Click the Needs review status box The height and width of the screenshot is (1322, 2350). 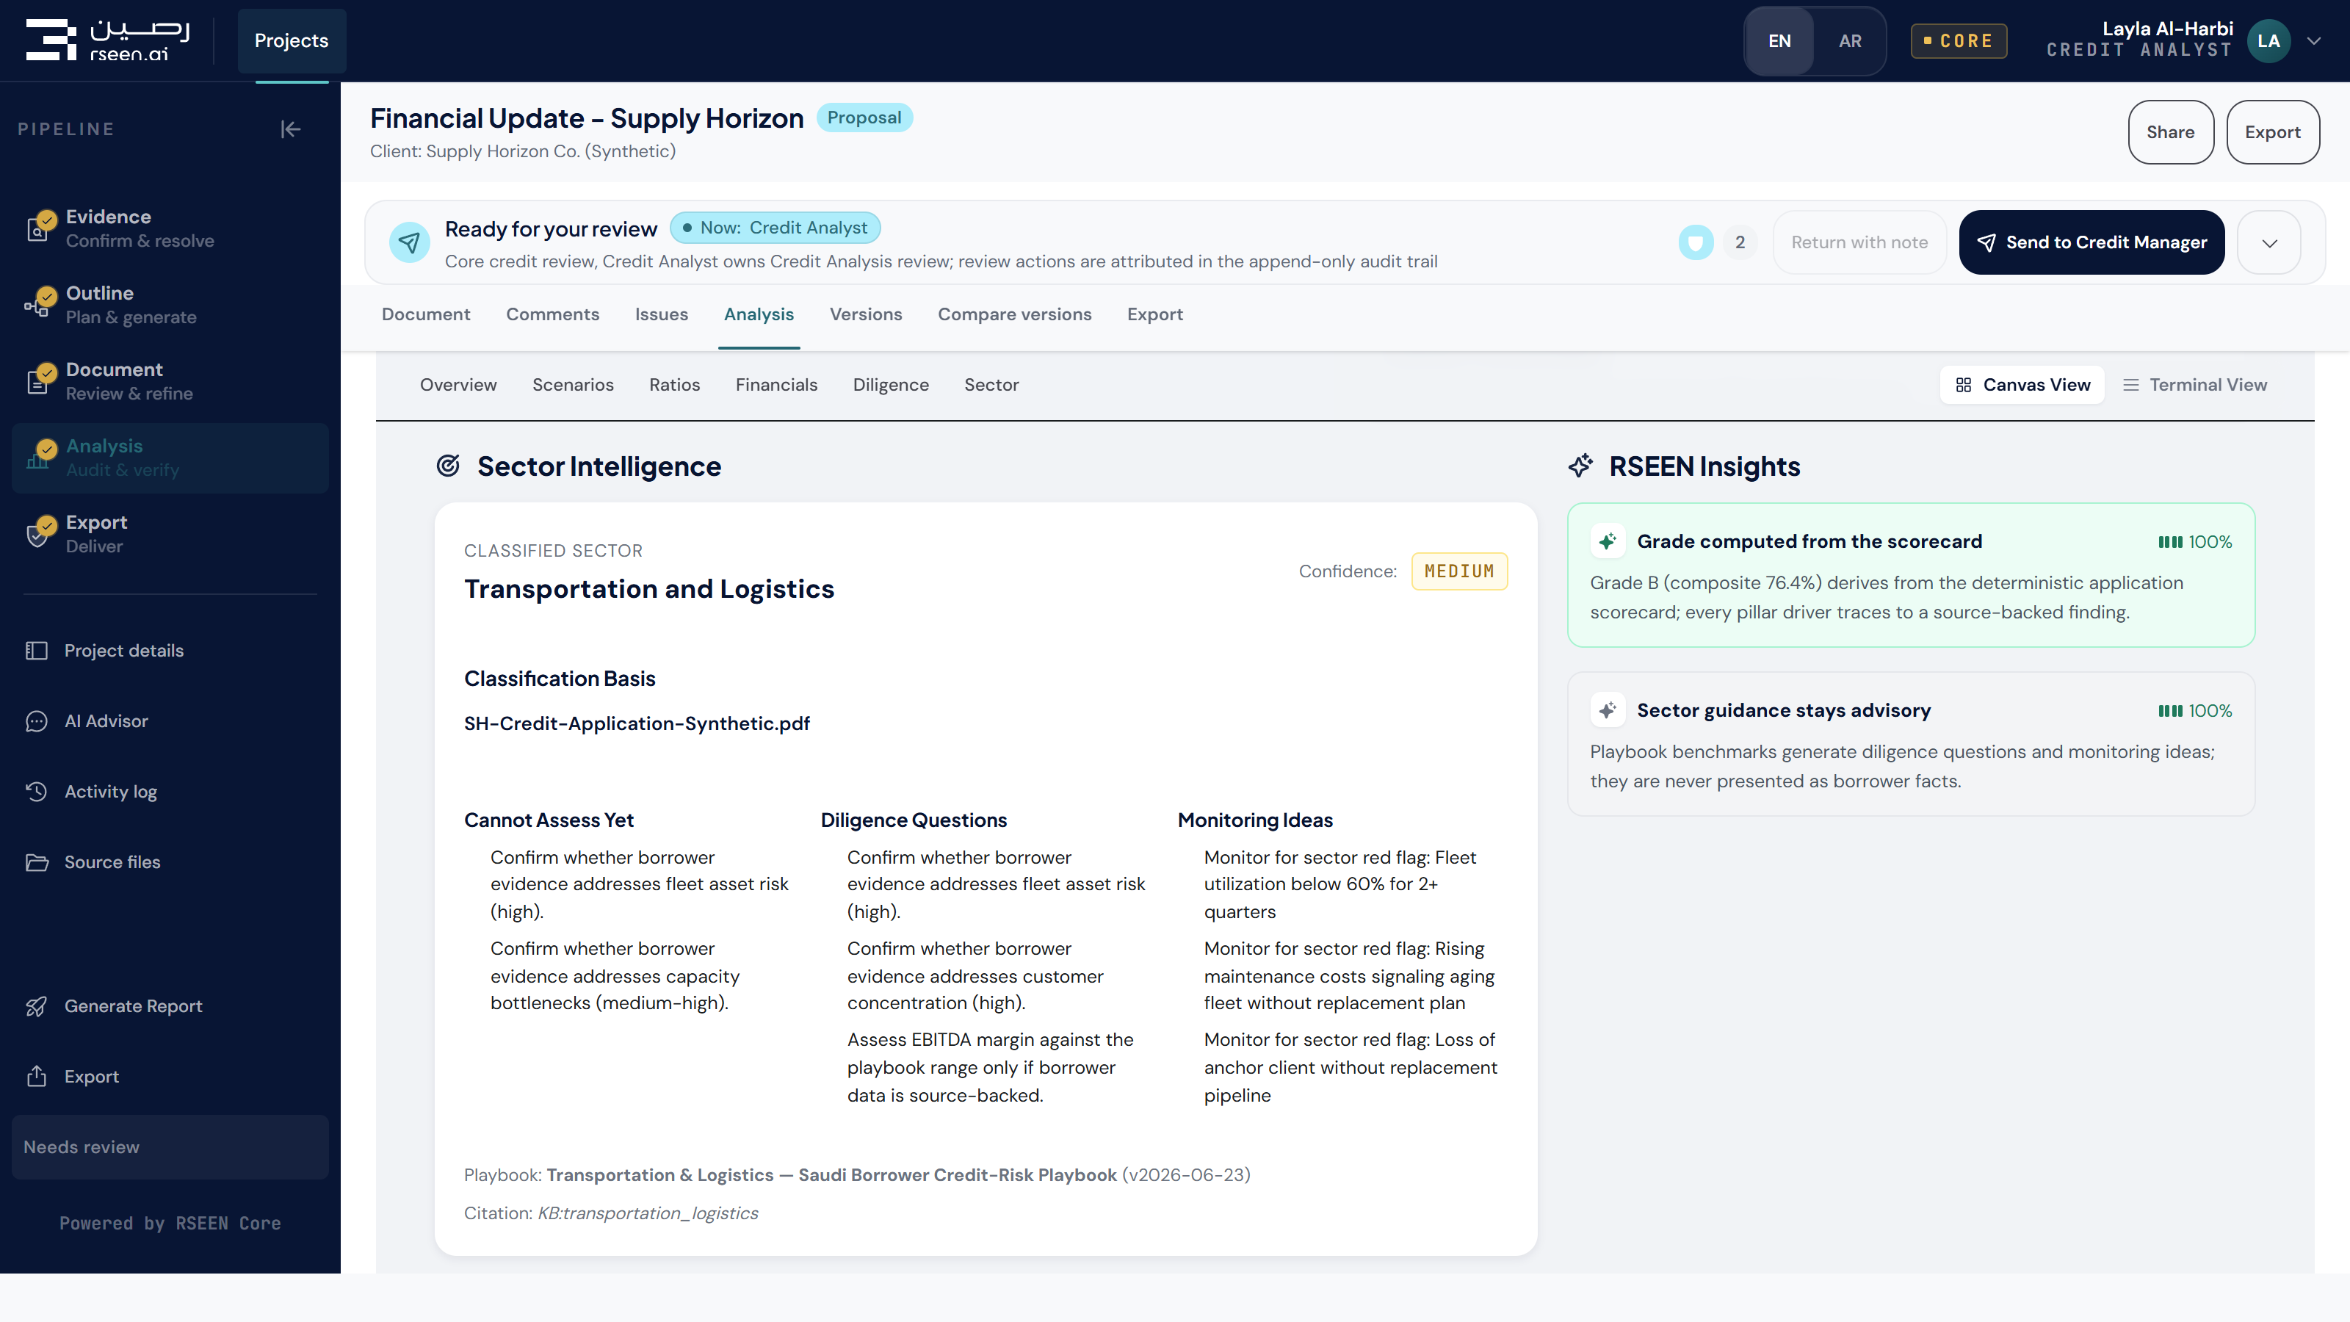[170, 1146]
